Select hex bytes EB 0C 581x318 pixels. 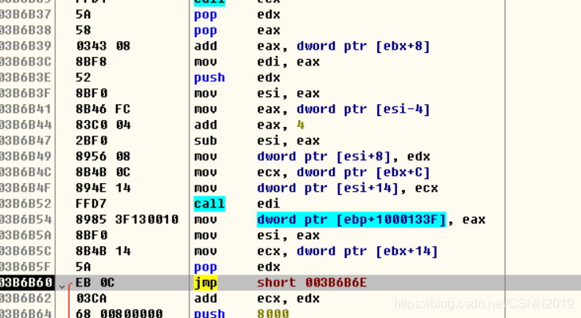click(x=95, y=282)
